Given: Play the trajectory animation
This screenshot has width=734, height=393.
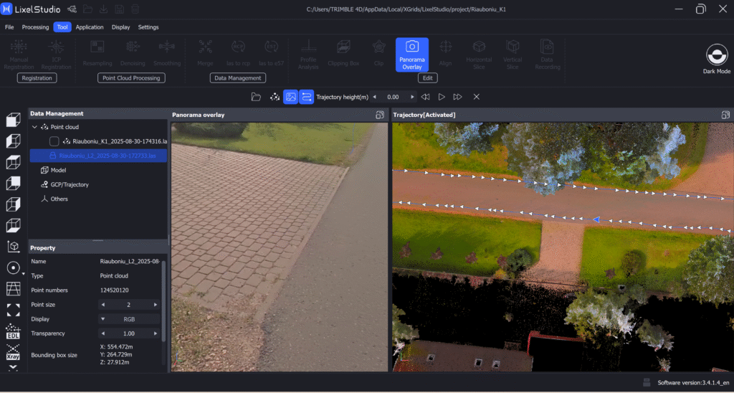Looking at the screenshot, I should 442,97.
